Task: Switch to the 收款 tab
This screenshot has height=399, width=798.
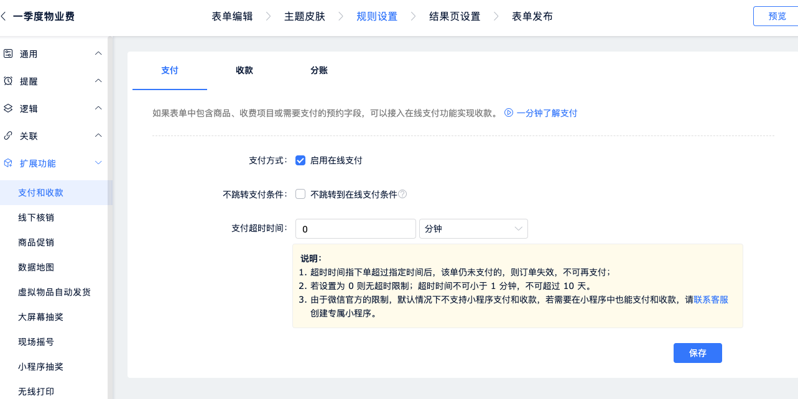Action: click(244, 71)
